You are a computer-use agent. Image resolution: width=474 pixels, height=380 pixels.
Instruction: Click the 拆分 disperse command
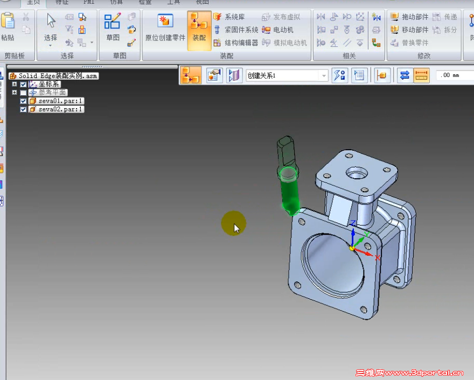(445, 30)
